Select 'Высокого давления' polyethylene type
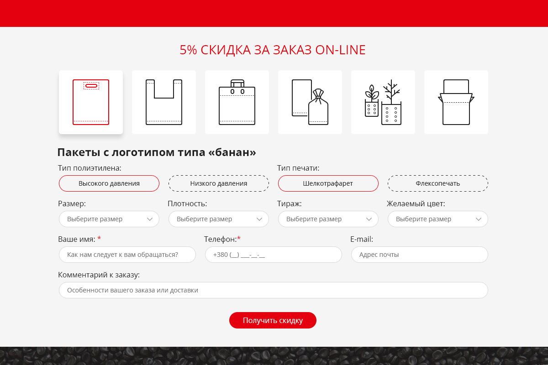The height and width of the screenshot is (365, 548). (109, 183)
